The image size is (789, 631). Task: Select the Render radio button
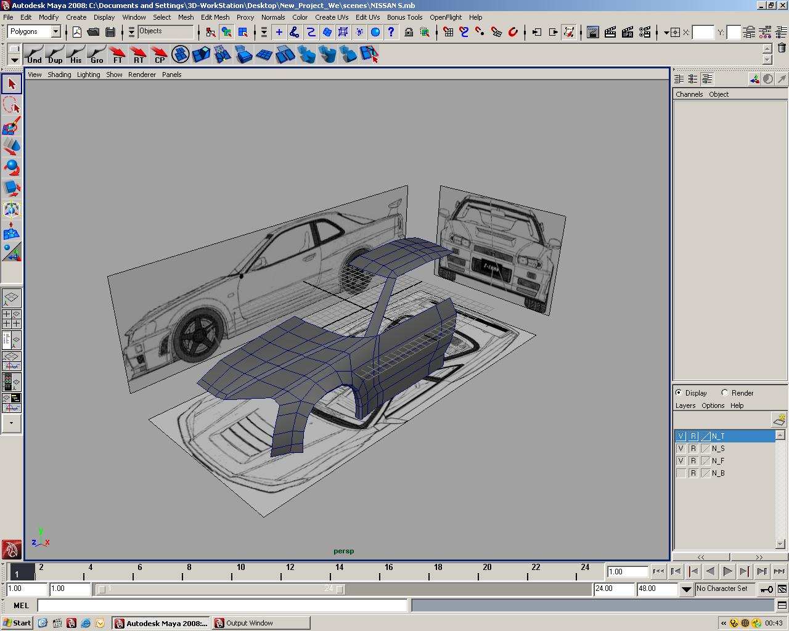coord(725,393)
